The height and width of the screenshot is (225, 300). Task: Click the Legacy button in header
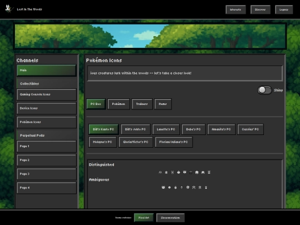(x=284, y=9)
